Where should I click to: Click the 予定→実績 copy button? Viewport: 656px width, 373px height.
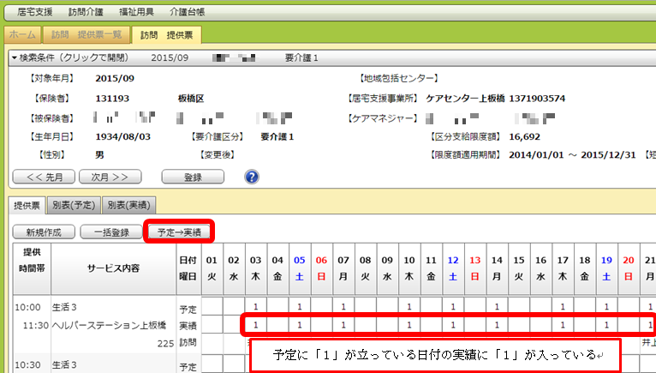pyautogui.click(x=179, y=232)
